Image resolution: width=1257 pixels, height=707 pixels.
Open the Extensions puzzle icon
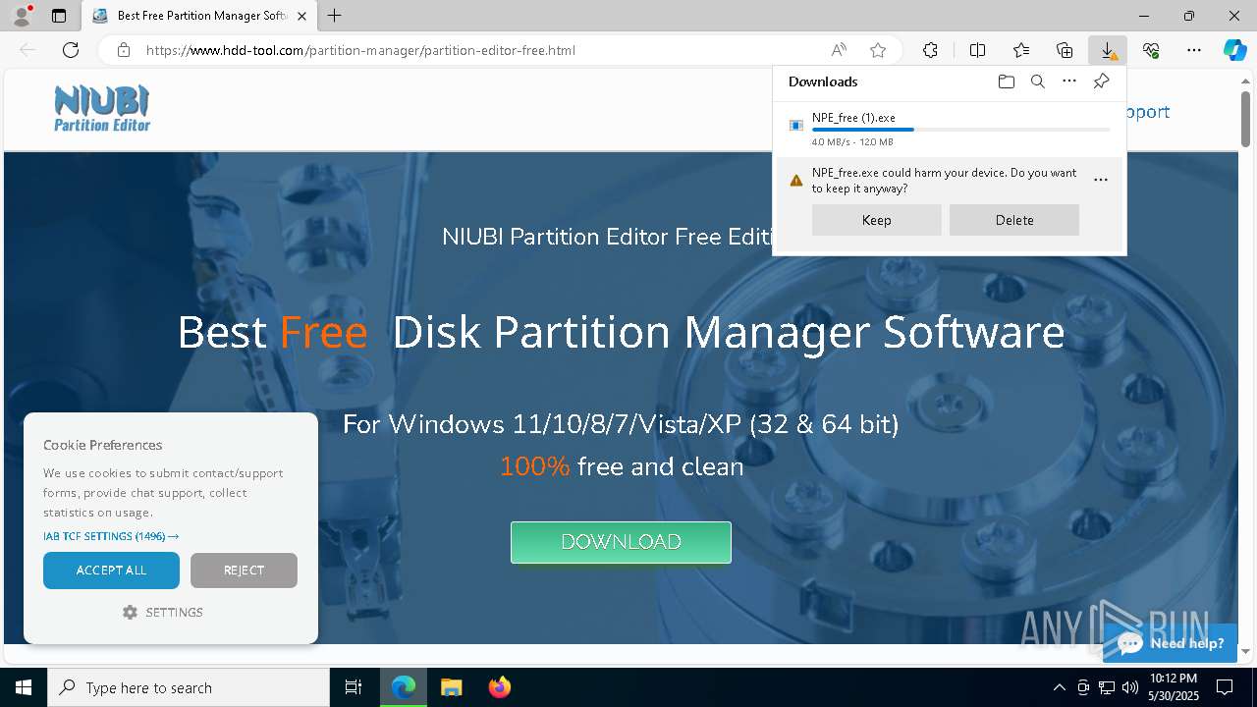[x=930, y=50]
